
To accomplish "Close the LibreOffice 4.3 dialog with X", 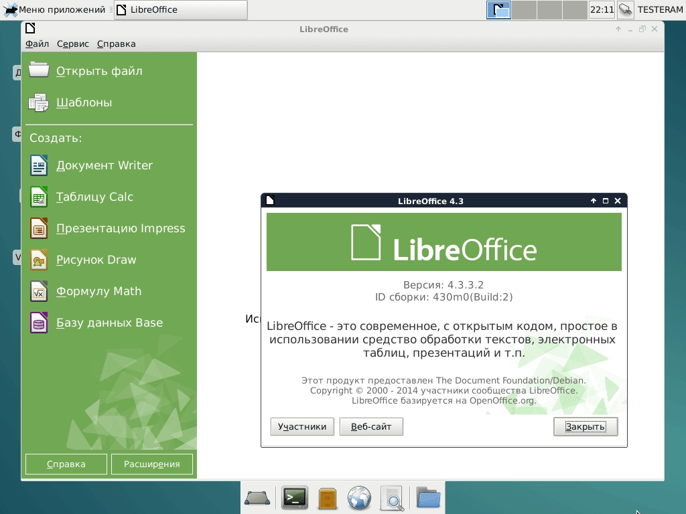I will coord(618,201).
